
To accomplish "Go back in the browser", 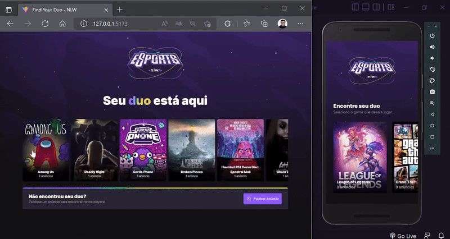I will [x=10, y=24].
